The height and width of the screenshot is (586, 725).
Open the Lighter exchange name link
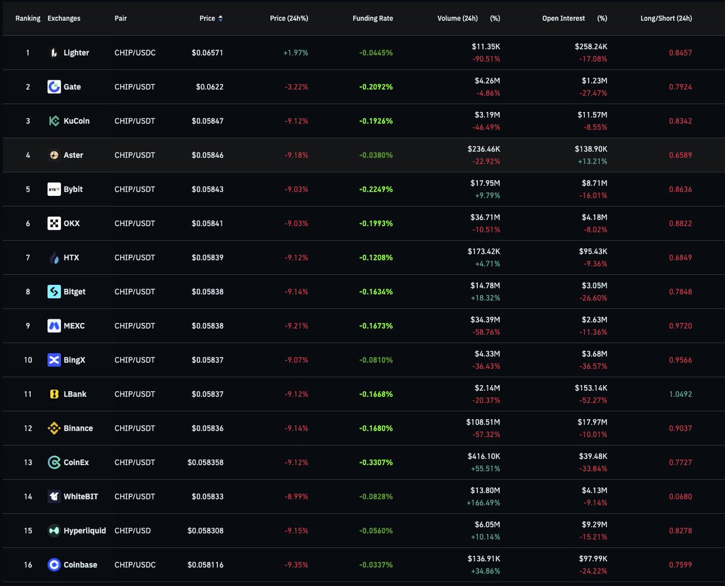coord(76,53)
